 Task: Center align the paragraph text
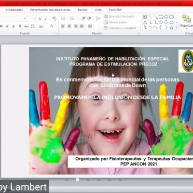tap(69, 26)
